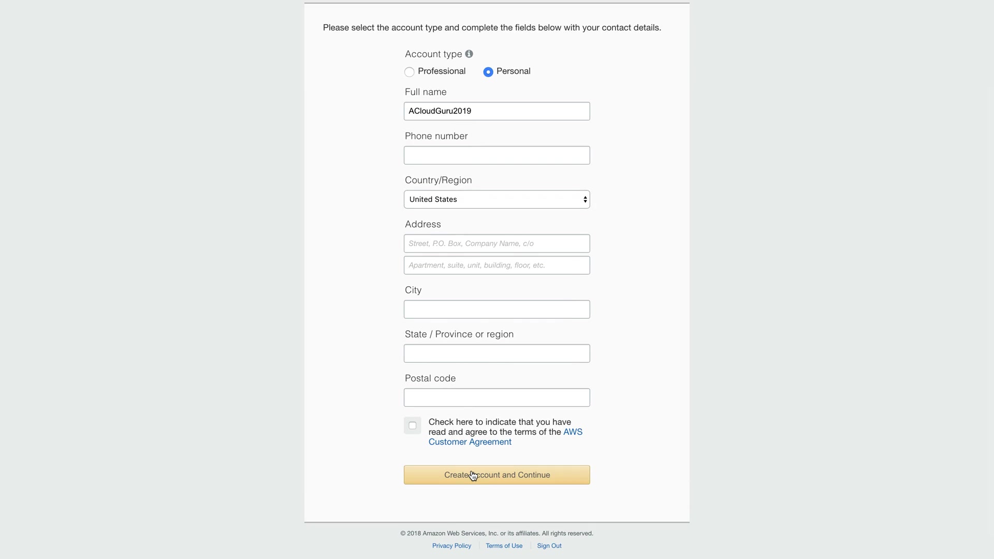The image size is (994, 559).
Task: Check the AWS Customer Agreement checkbox
Action: pos(413,425)
